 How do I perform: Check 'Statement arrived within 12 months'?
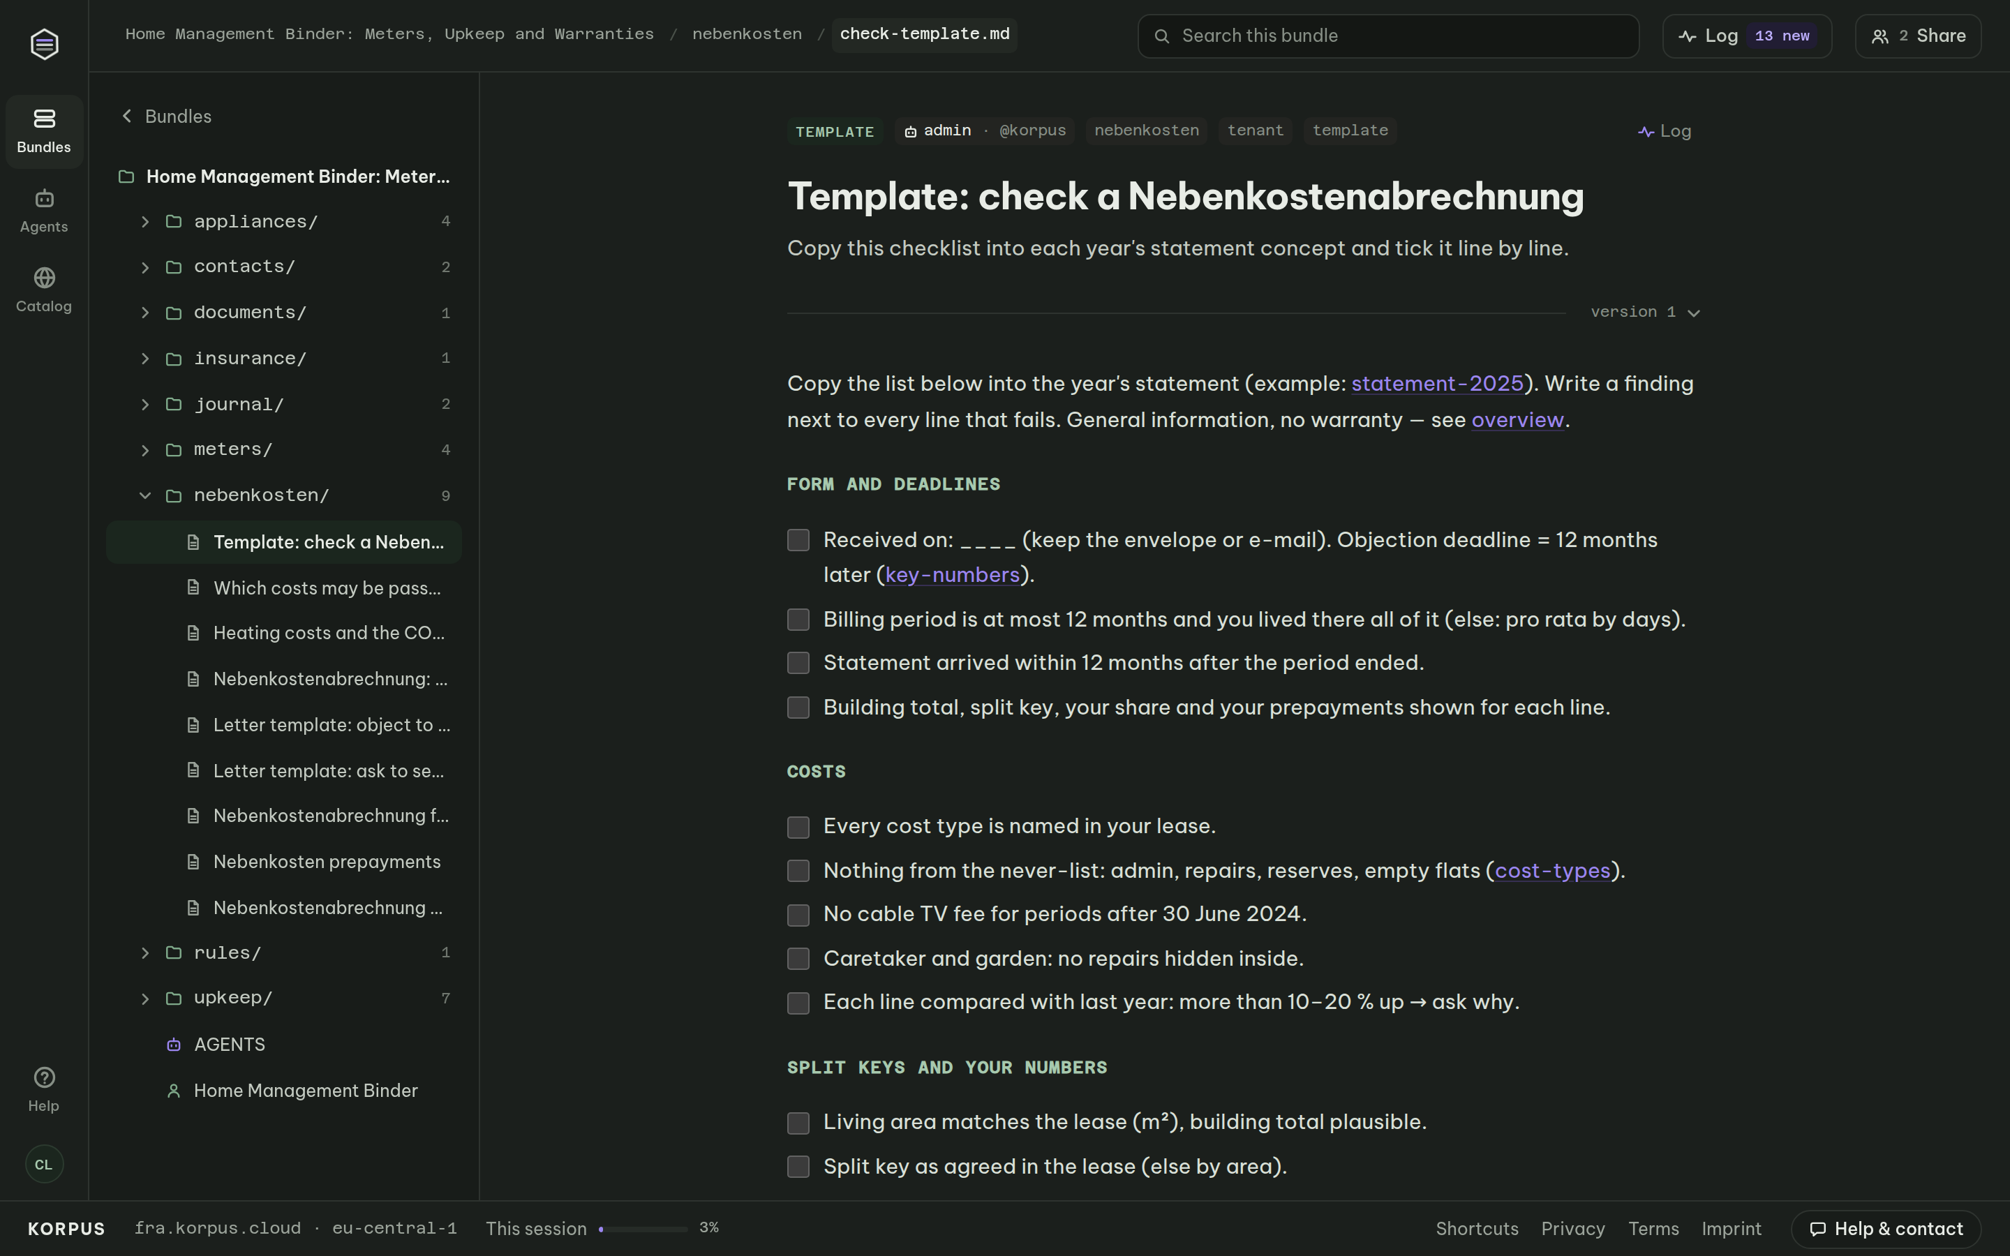click(x=798, y=663)
